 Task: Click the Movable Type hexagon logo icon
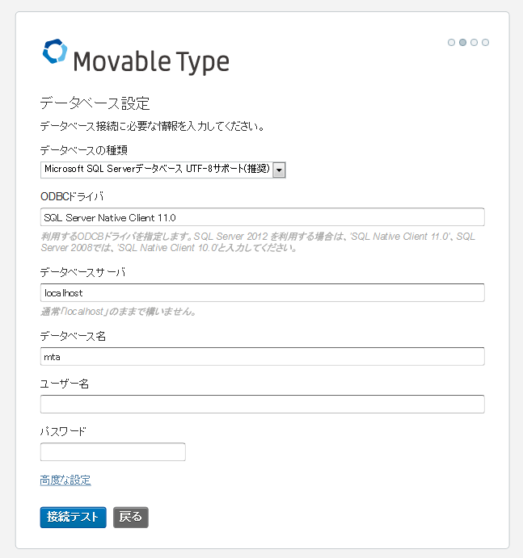(x=55, y=51)
